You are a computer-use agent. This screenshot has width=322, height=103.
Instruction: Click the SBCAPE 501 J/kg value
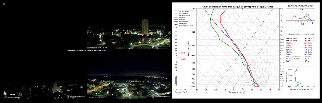[x=308, y=43]
